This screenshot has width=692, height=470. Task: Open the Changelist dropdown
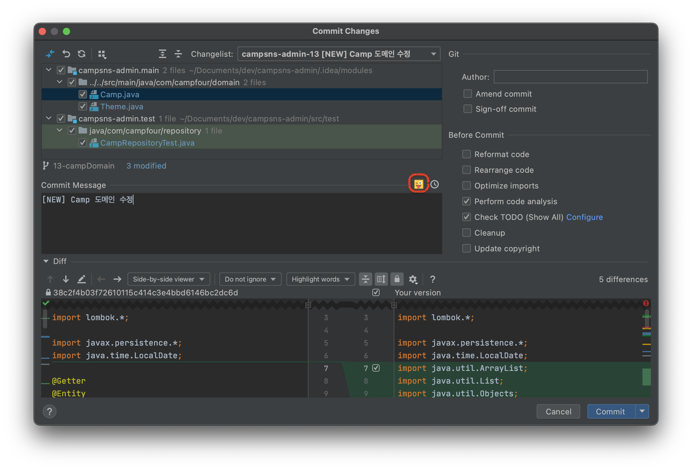point(339,54)
